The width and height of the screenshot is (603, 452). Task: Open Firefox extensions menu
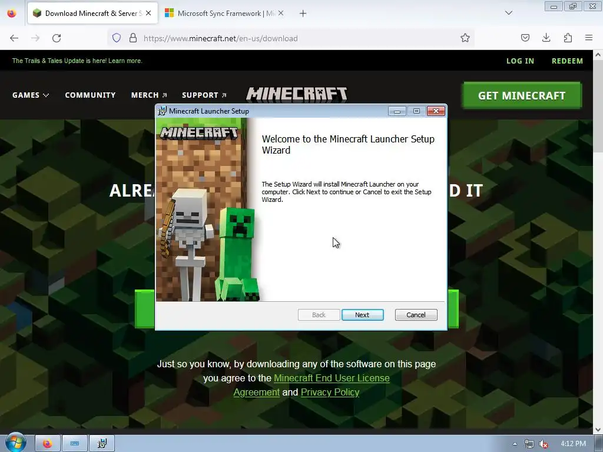[x=568, y=38]
